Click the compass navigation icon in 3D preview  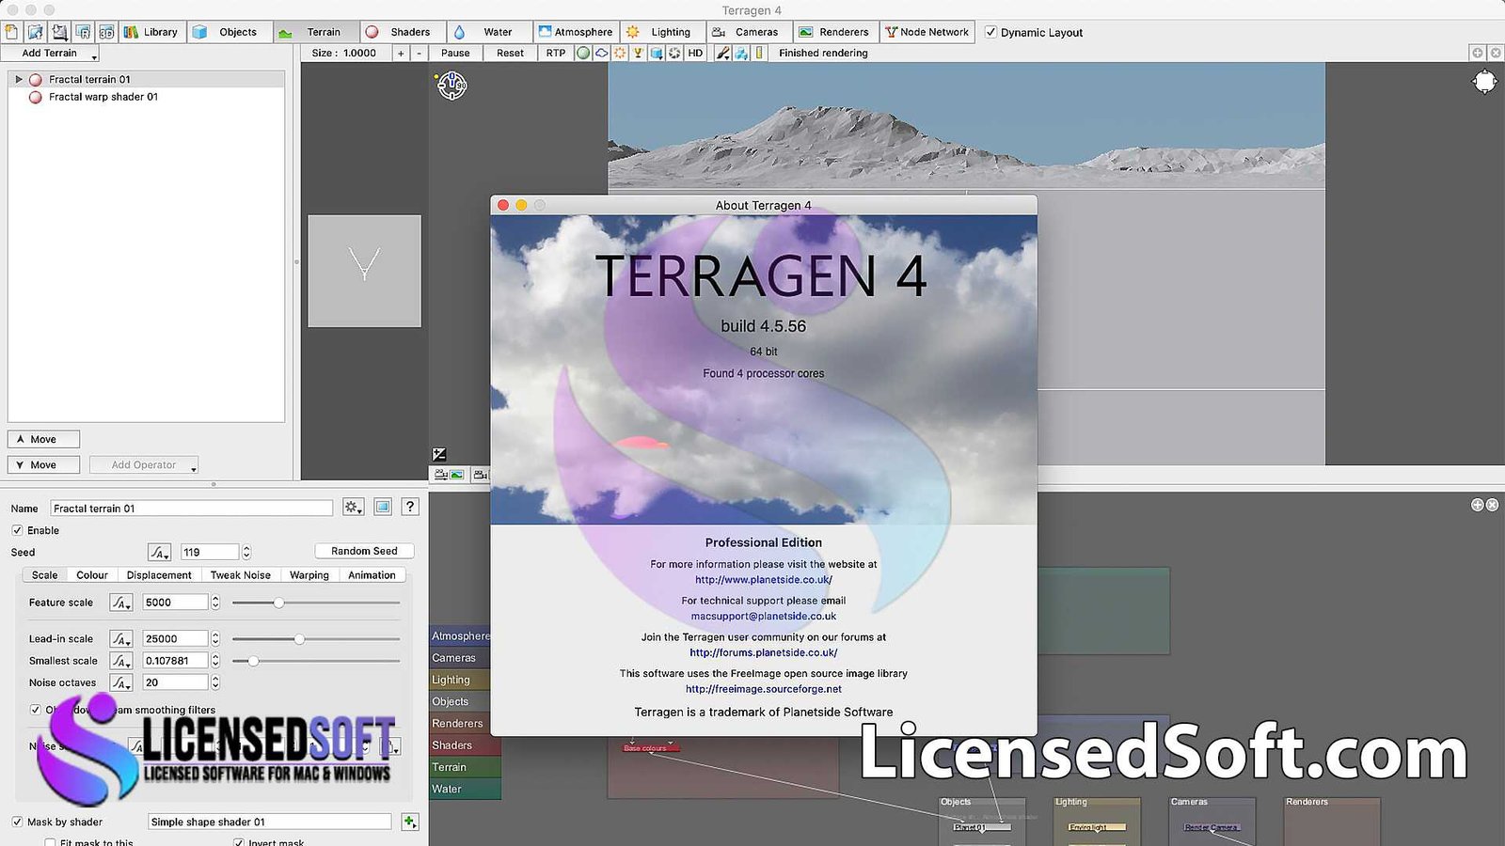[x=452, y=86]
